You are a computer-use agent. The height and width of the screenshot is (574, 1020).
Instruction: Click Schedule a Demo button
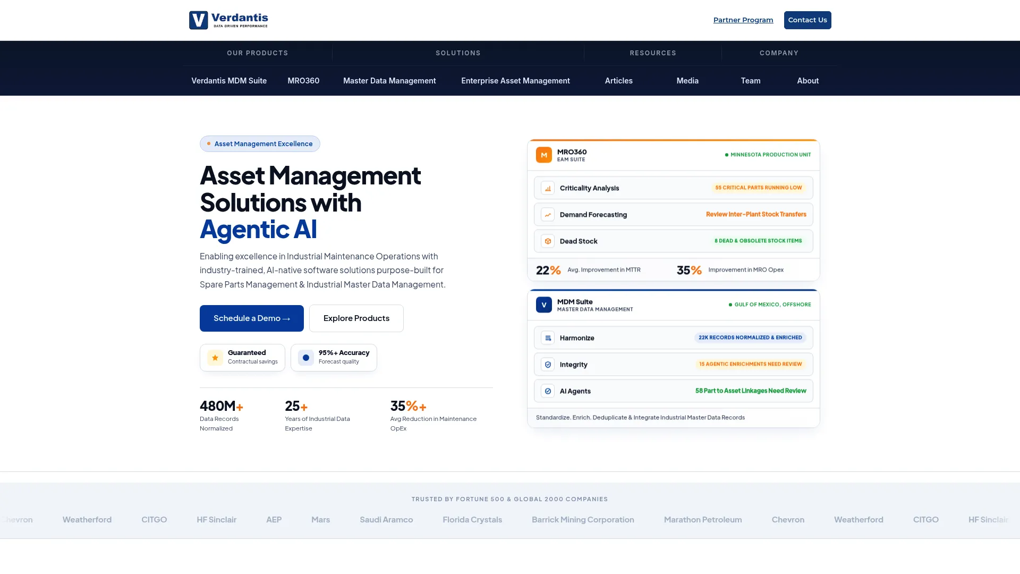point(252,318)
